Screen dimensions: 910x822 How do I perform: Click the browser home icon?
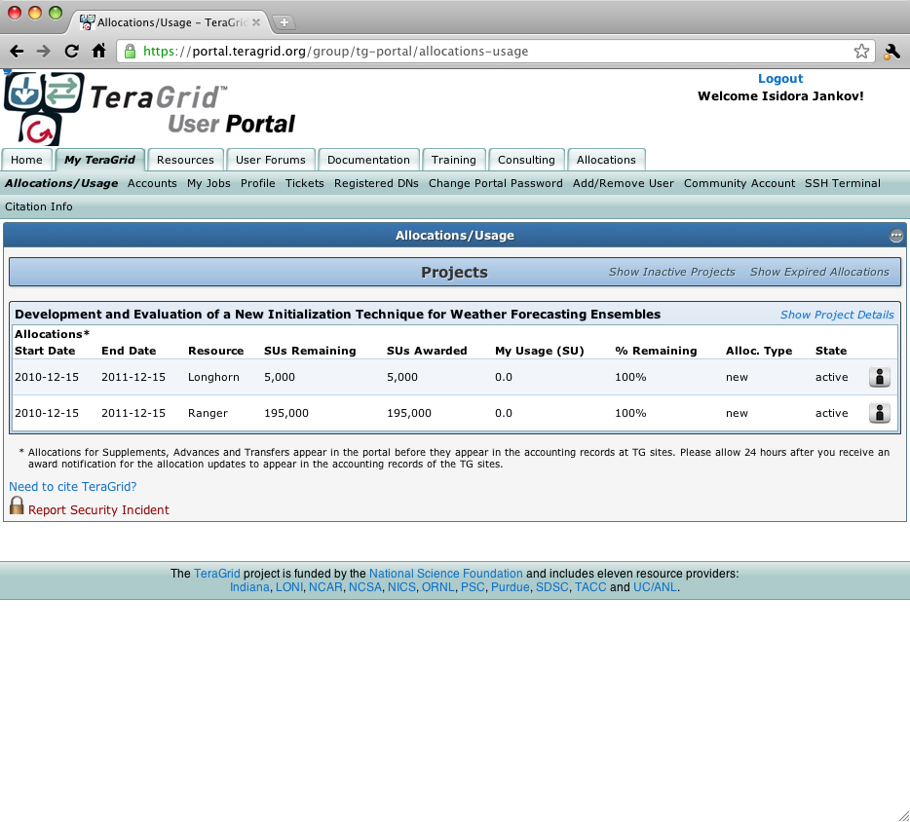point(98,52)
